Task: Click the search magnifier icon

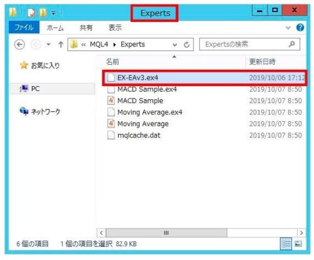Action: (291, 44)
